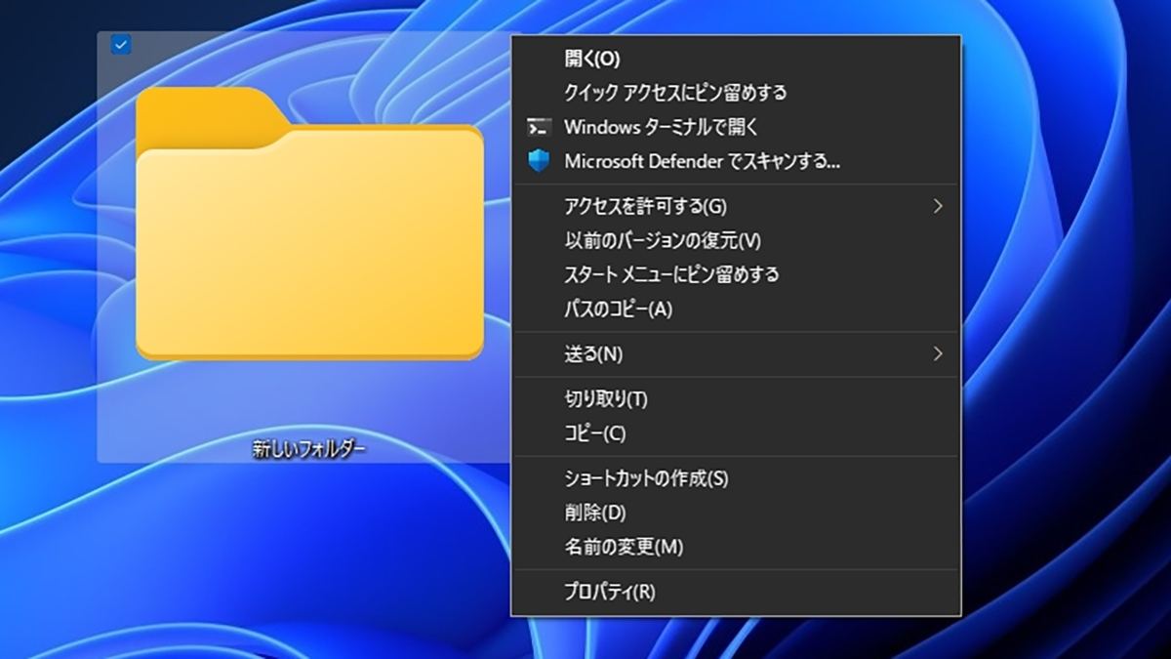Screen dimensions: 1171x659
Task: Select コピー(C) in the context menu
Action: [736, 432]
